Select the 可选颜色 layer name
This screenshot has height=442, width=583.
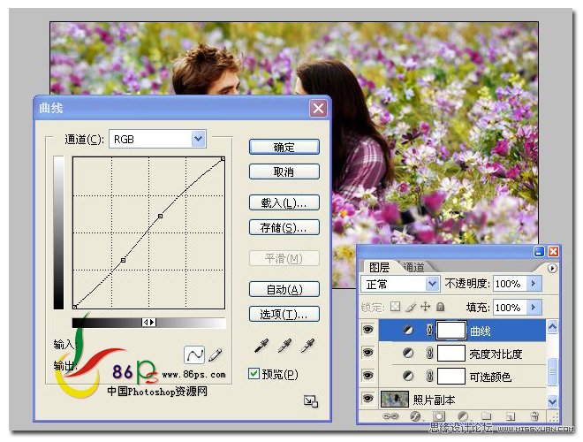coord(490,377)
